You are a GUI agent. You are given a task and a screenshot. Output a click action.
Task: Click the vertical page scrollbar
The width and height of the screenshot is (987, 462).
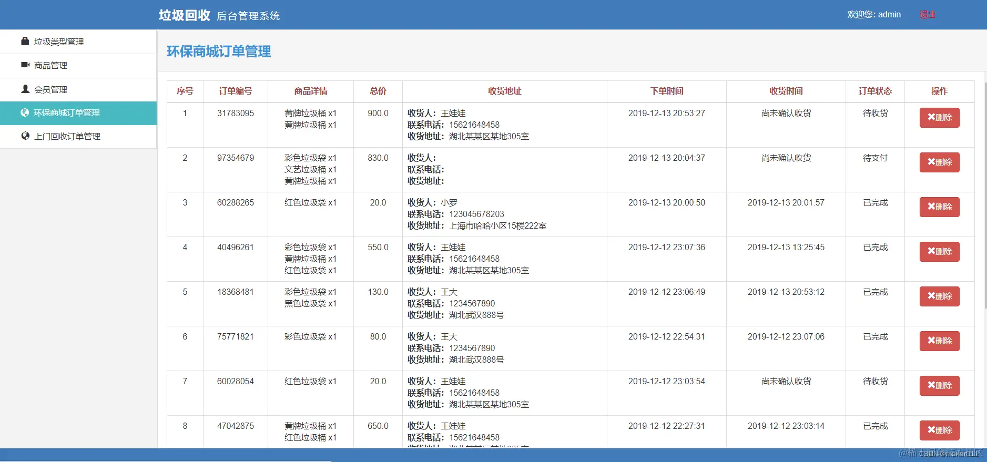985,194
